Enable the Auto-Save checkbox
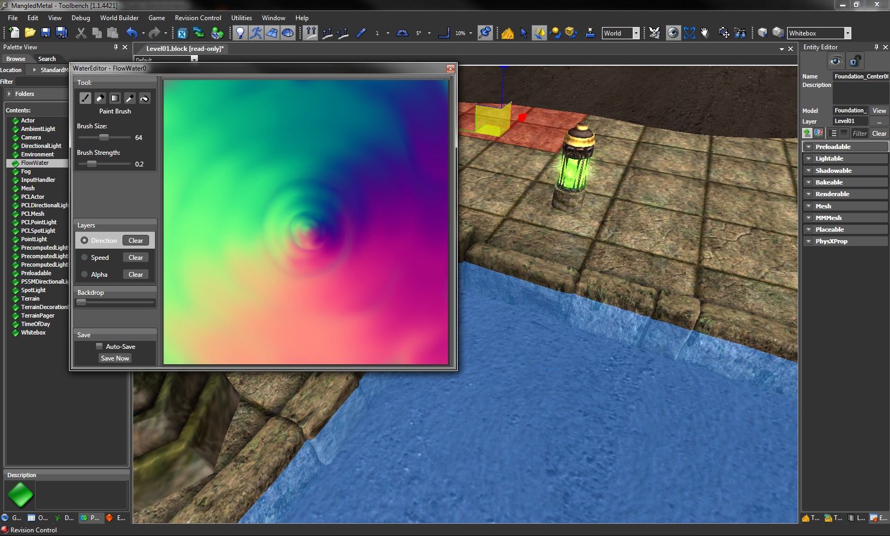890x536 pixels. [x=99, y=346]
